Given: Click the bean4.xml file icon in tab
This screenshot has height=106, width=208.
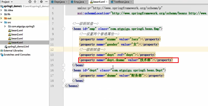Looking at the screenshot, I should pyautogui.click(x=91, y=2).
